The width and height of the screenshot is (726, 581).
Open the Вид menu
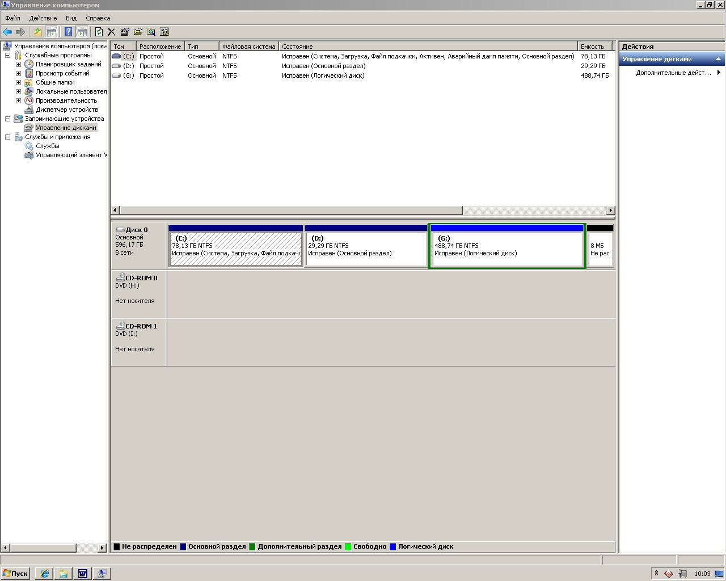point(71,18)
